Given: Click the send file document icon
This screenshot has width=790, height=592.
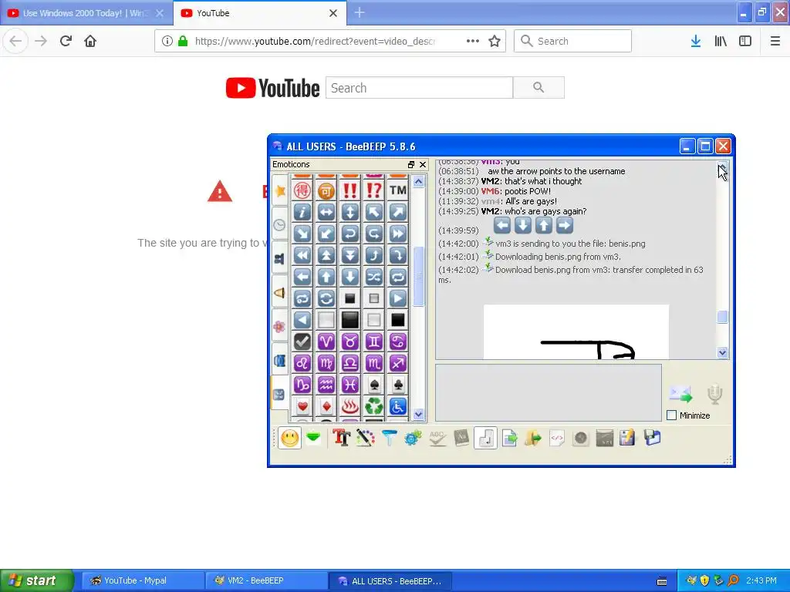Looking at the screenshot, I should pos(509,438).
